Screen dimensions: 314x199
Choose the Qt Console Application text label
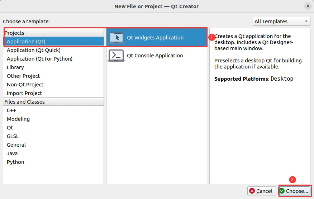click(155, 56)
